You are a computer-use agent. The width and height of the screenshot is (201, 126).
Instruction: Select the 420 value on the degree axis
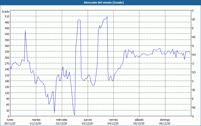[x=7, y=34]
